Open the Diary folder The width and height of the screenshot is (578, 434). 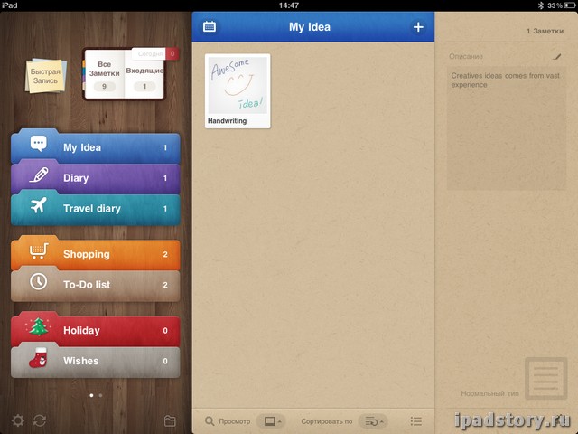click(95, 178)
